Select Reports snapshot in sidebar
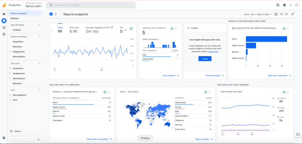 pos(25,13)
